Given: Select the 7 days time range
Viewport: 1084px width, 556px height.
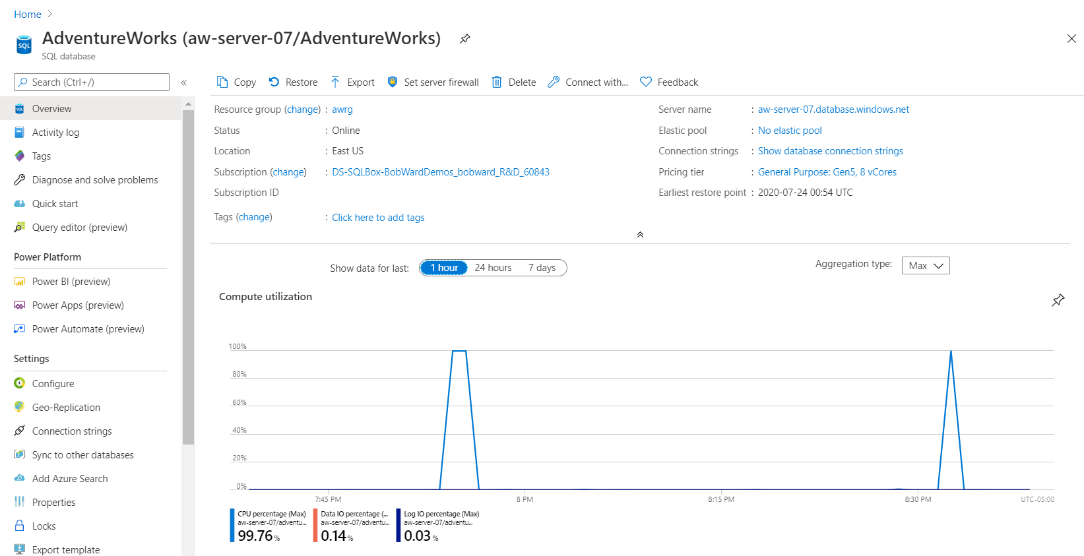Looking at the screenshot, I should pos(542,268).
